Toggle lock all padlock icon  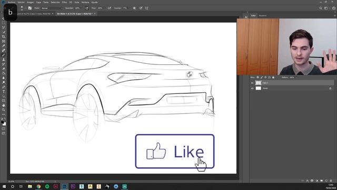pos(273,78)
